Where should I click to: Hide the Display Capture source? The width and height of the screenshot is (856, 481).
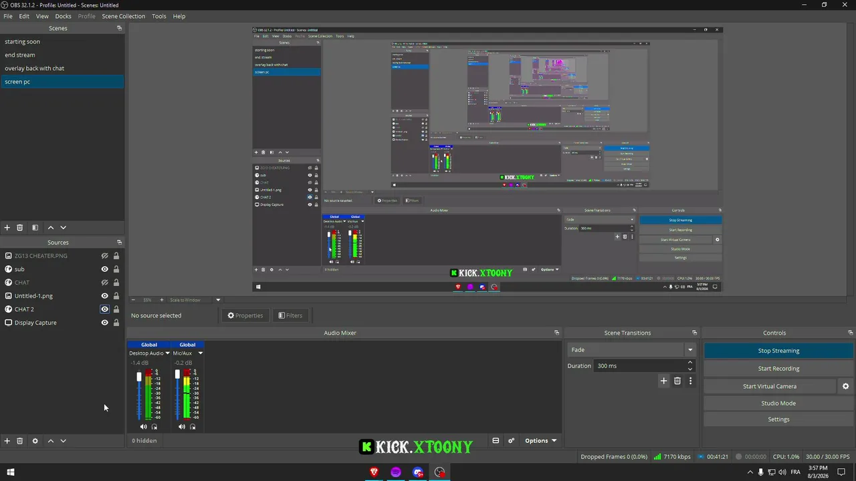tap(104, 323)
